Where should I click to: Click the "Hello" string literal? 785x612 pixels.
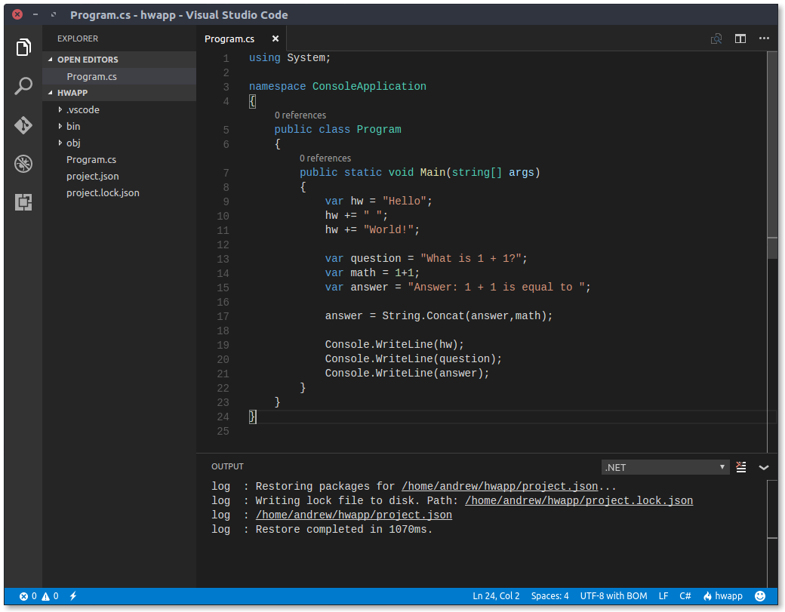404,201
